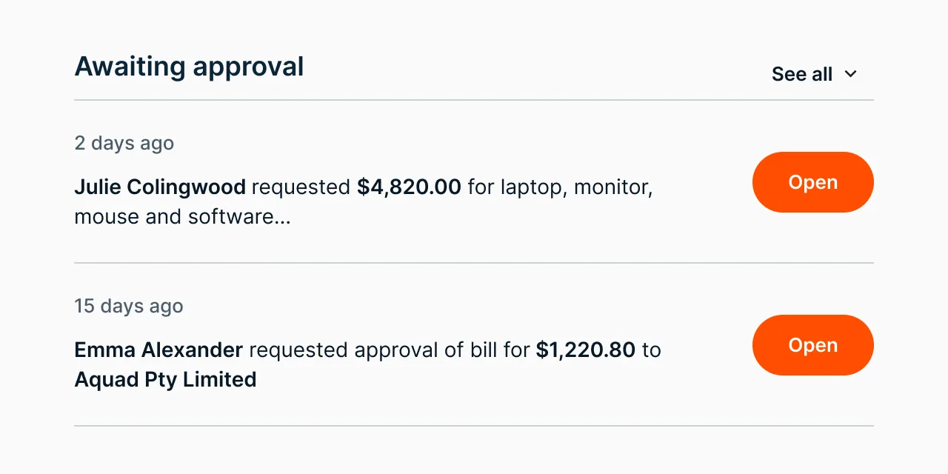948x474 pixels.
Task: Click the $1,220.80 bill amount
Action: (x=585, y=350)
